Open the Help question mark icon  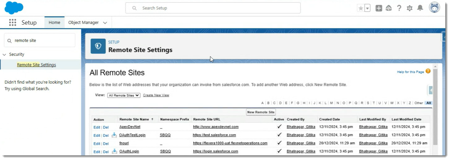click(x=399, y=8)
